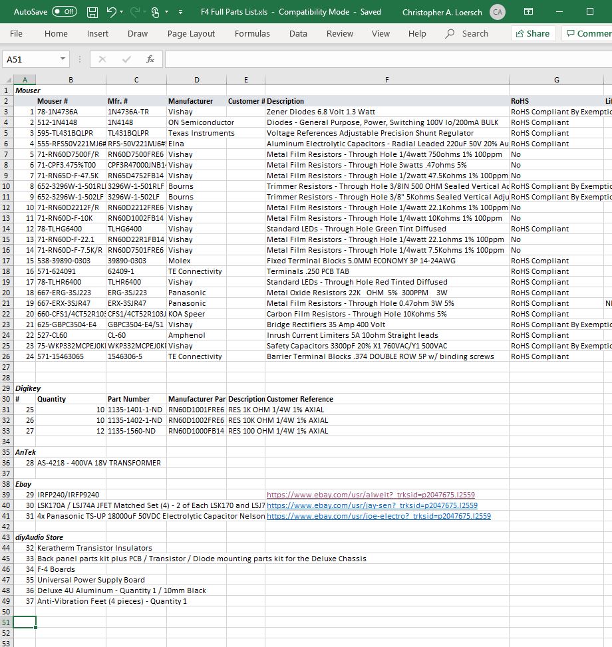Image resolution: width=612 pixels, height=647 pixels.
Task: Select the diyAudio Store heading cell
Action: (x=25, y=537)
